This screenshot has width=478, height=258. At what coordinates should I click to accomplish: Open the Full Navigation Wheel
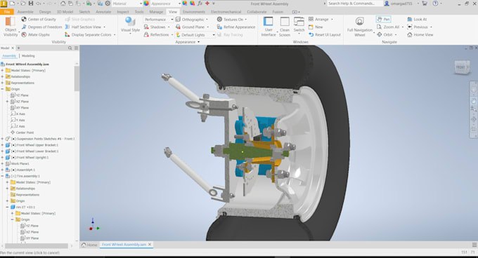(360, 27)
